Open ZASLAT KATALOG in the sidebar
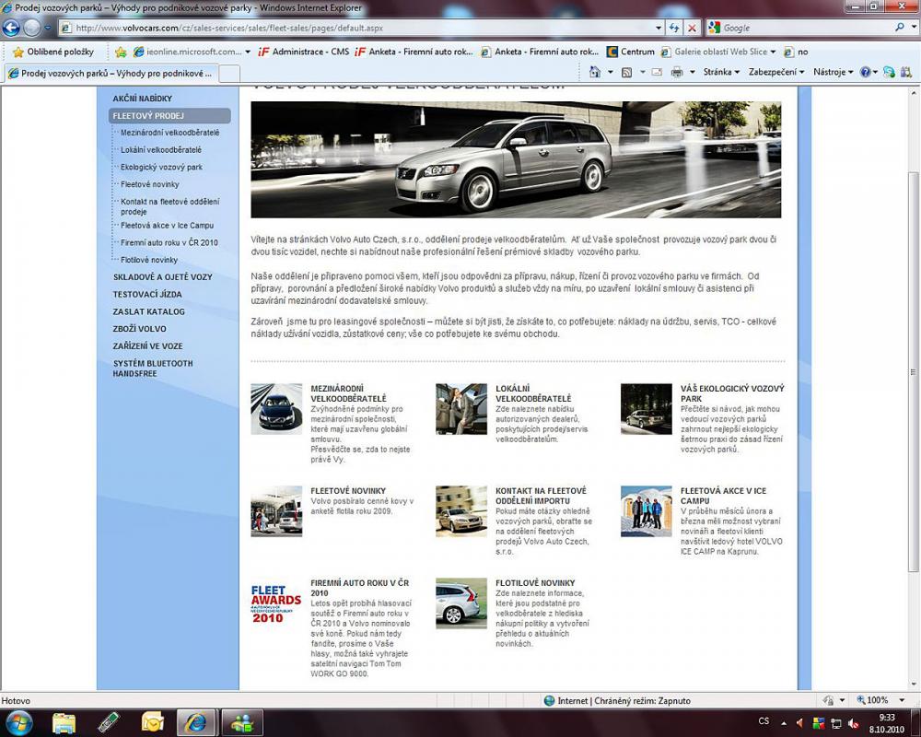 (148, 311)
